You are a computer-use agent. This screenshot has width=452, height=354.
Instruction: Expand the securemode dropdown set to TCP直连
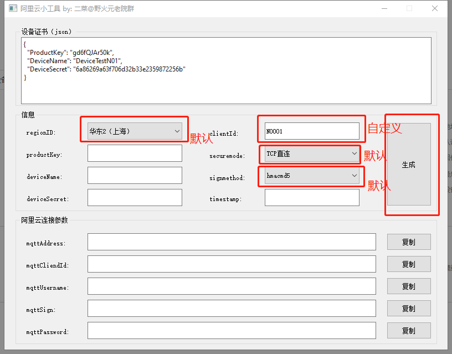[x=312, y=153]
